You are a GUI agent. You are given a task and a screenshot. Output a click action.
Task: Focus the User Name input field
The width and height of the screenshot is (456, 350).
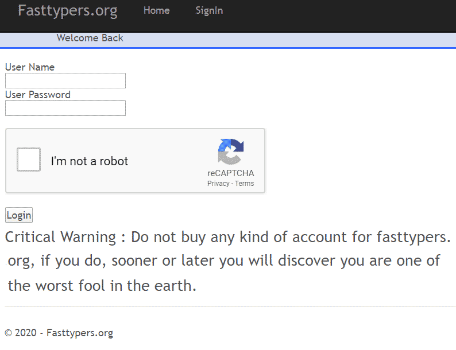pyautogui.click(x=65, y=80)
